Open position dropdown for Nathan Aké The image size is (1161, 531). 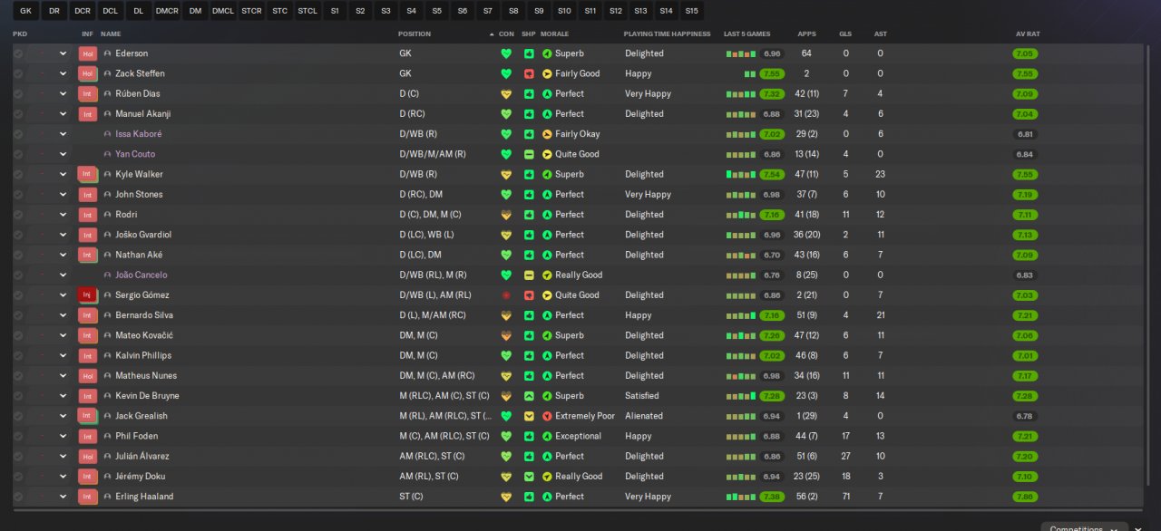pyautogui.click(x=63, y=255)
